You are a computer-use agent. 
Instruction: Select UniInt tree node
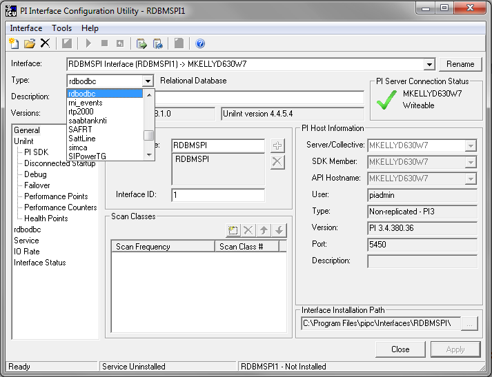click(23, 141)
